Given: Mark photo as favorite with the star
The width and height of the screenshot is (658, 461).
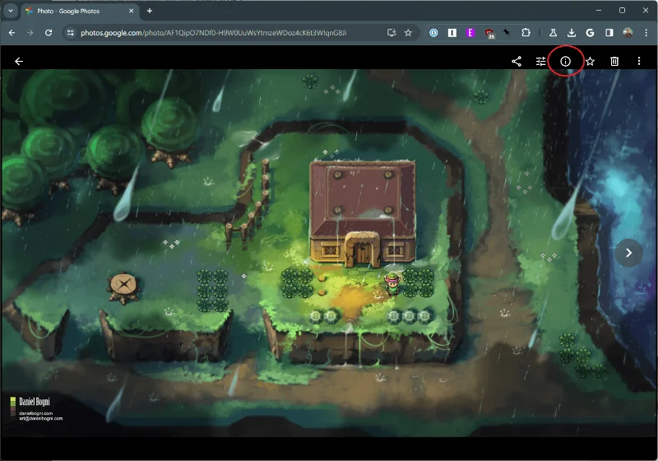Looking at the screenshot, I should [590, 61].
